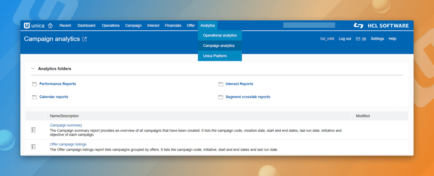Viewport: 434px width, 176px height.
Task: Open the mail notifications envelope icon
Action: pos(358,39)
